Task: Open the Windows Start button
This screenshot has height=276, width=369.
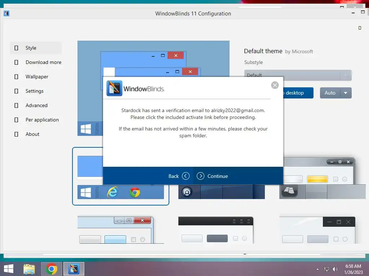Action: (x=9, y=269)
